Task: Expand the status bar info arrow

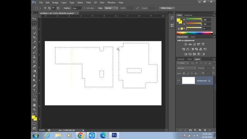Action: click(x=83, y=131)
